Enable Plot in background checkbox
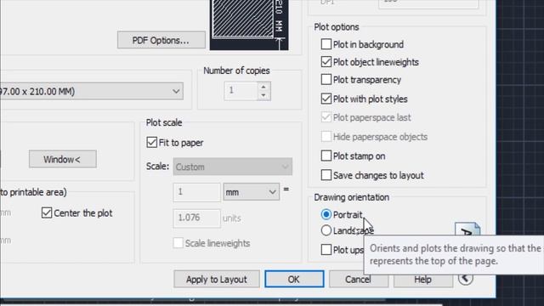 click(326, 44)
